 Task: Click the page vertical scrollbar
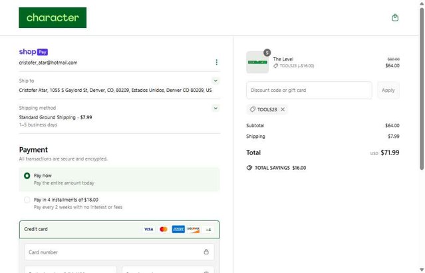point(422,89)
